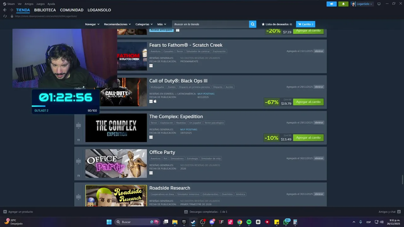
Task: Show hidden system tray icons chevron
Action: tap(354, 222)
